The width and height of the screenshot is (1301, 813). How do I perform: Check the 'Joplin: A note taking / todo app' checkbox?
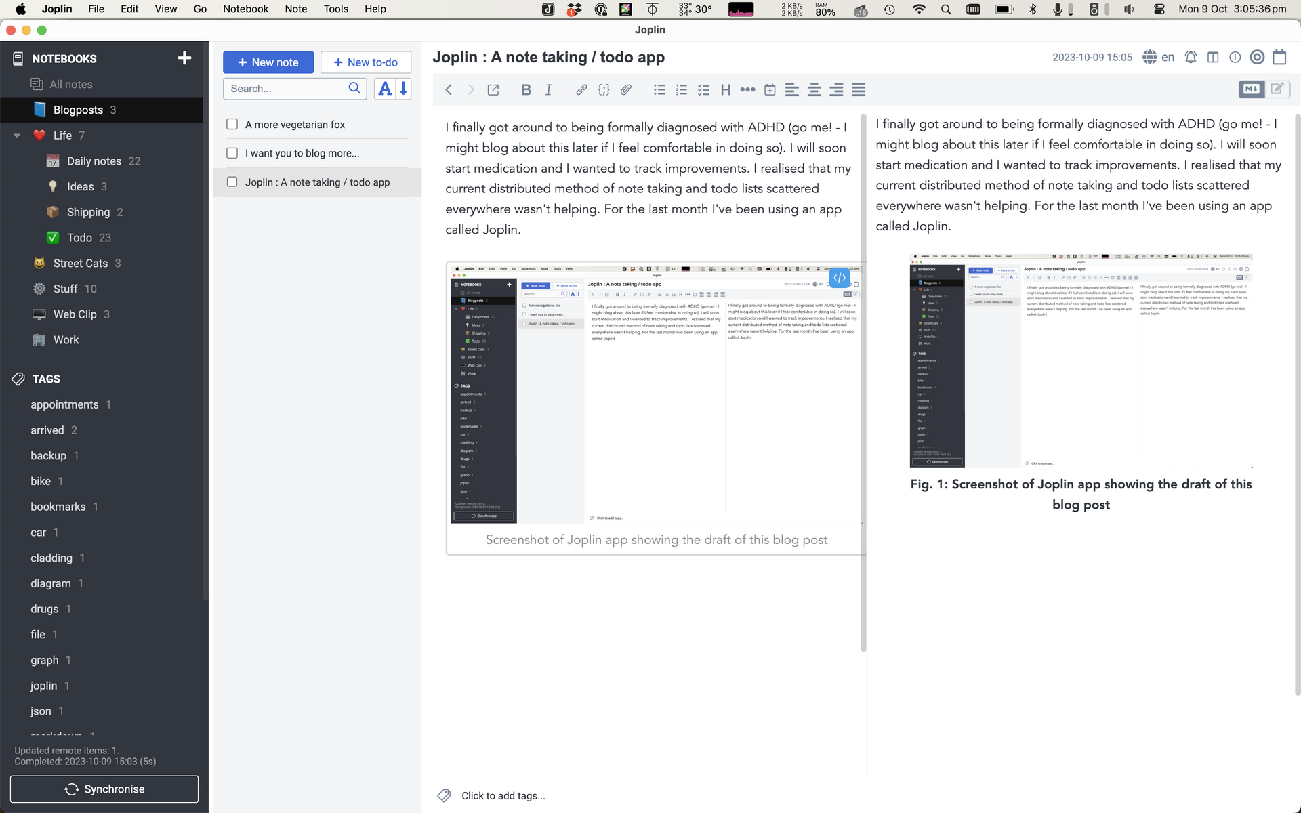pos(232,181)
